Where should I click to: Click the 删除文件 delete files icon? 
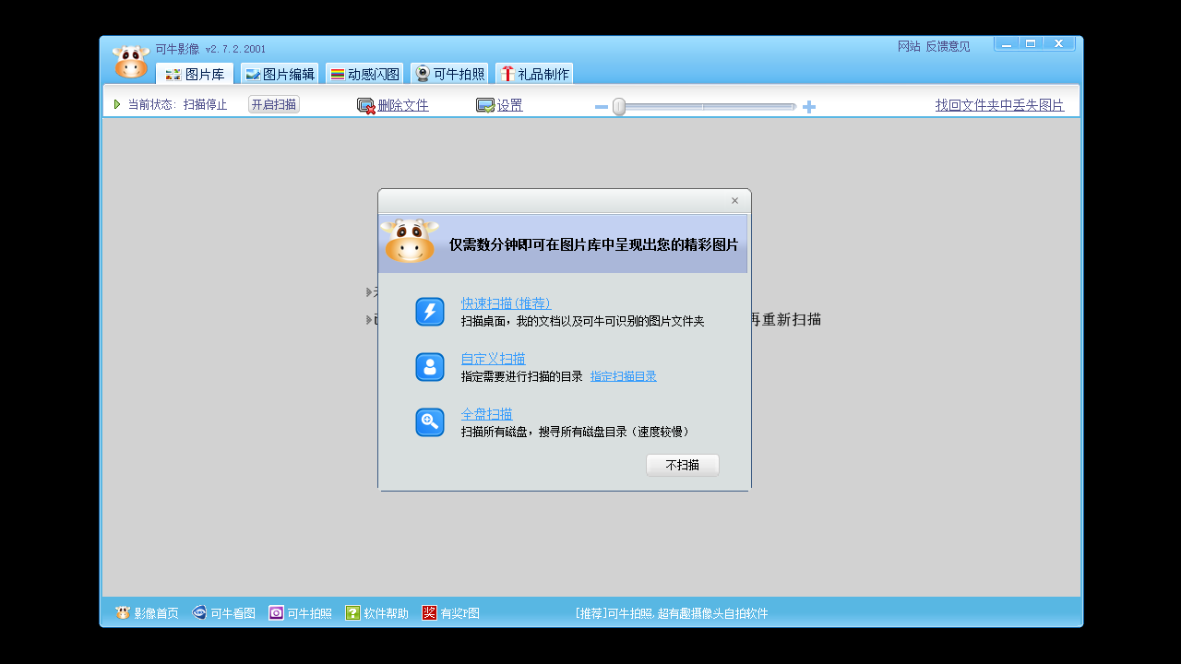pos(366,104)
